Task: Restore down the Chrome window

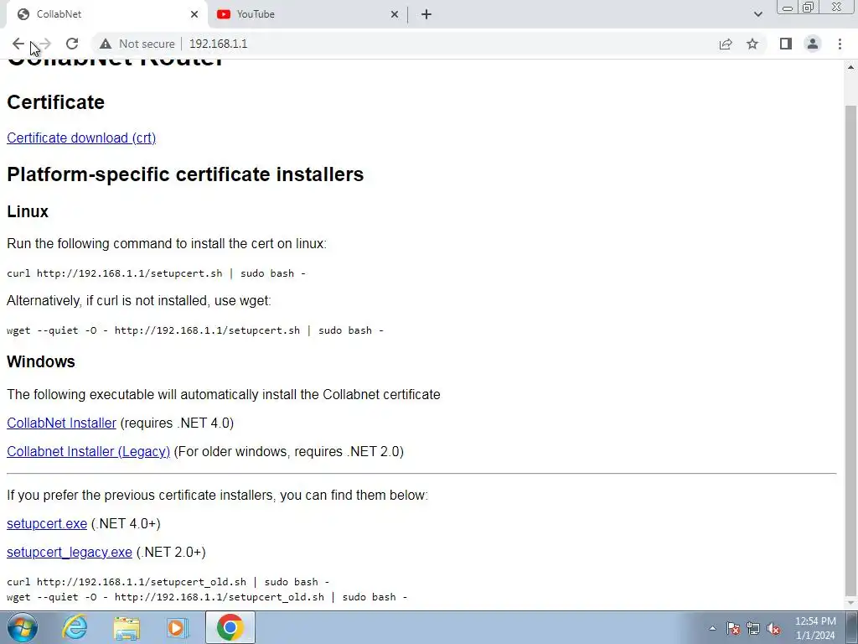Action: (808, 8)
